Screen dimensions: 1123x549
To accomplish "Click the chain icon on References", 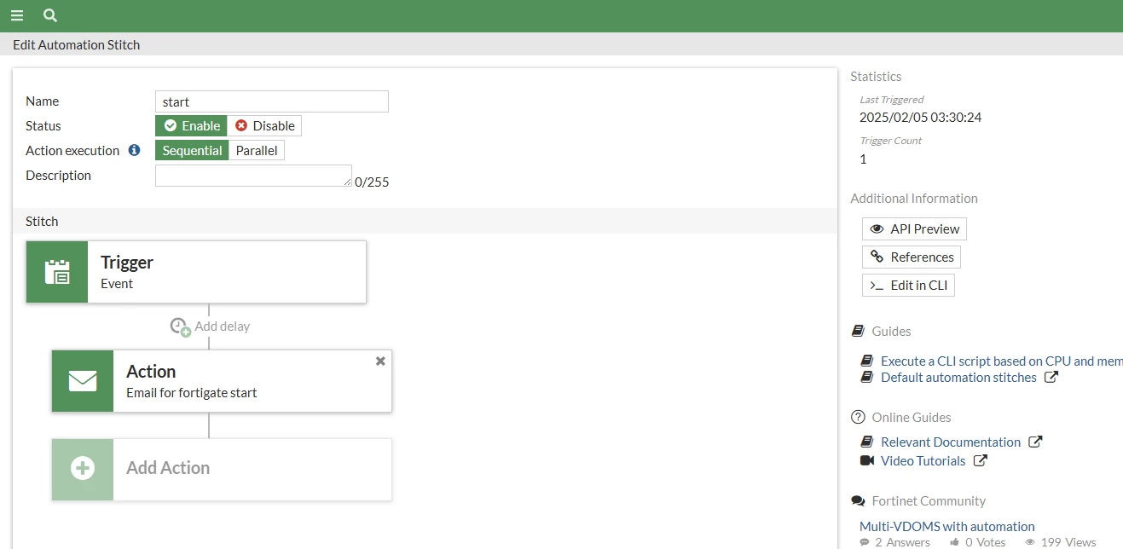I will (877, 257).
